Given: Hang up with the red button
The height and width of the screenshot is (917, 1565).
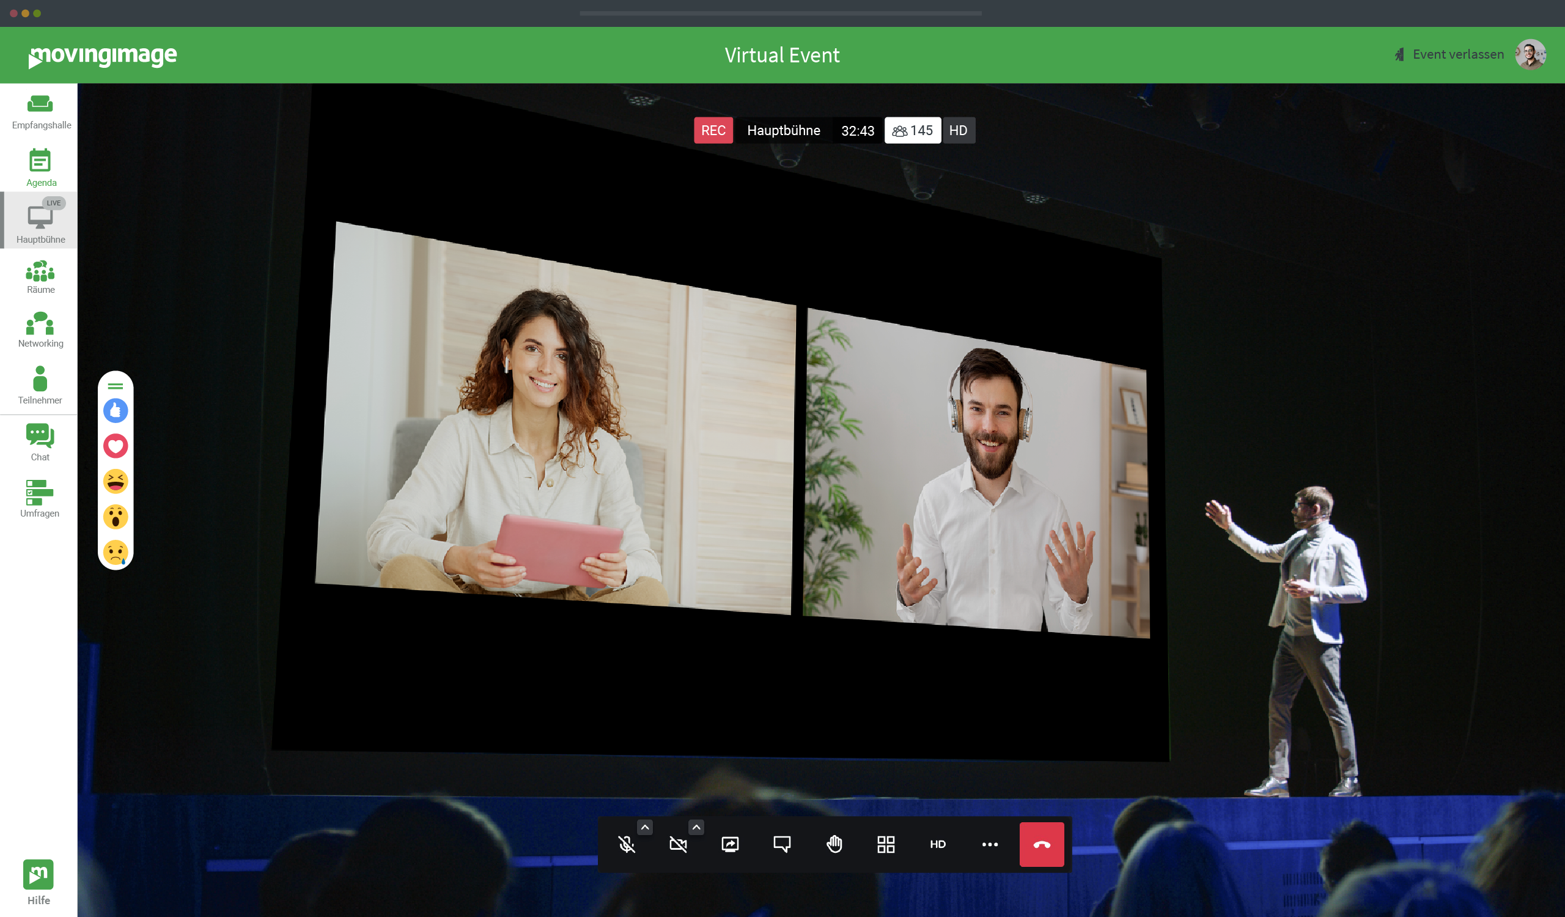Looking at the screenshot, I should pyautogui.click(x=1042, y=844).
